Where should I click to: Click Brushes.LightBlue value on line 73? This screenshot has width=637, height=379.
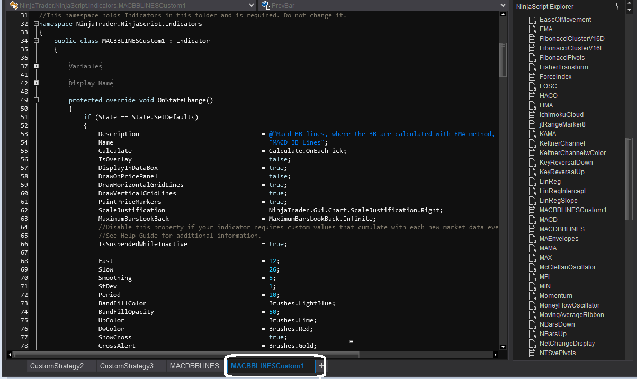[x=302, y=303]
